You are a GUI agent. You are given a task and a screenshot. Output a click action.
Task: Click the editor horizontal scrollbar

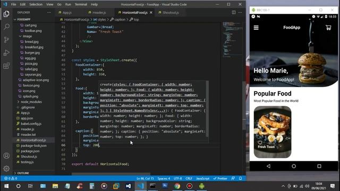(x=111, y=173)
